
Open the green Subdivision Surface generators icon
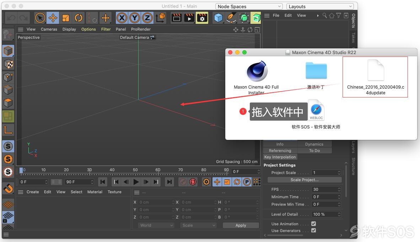click(244, 18)
